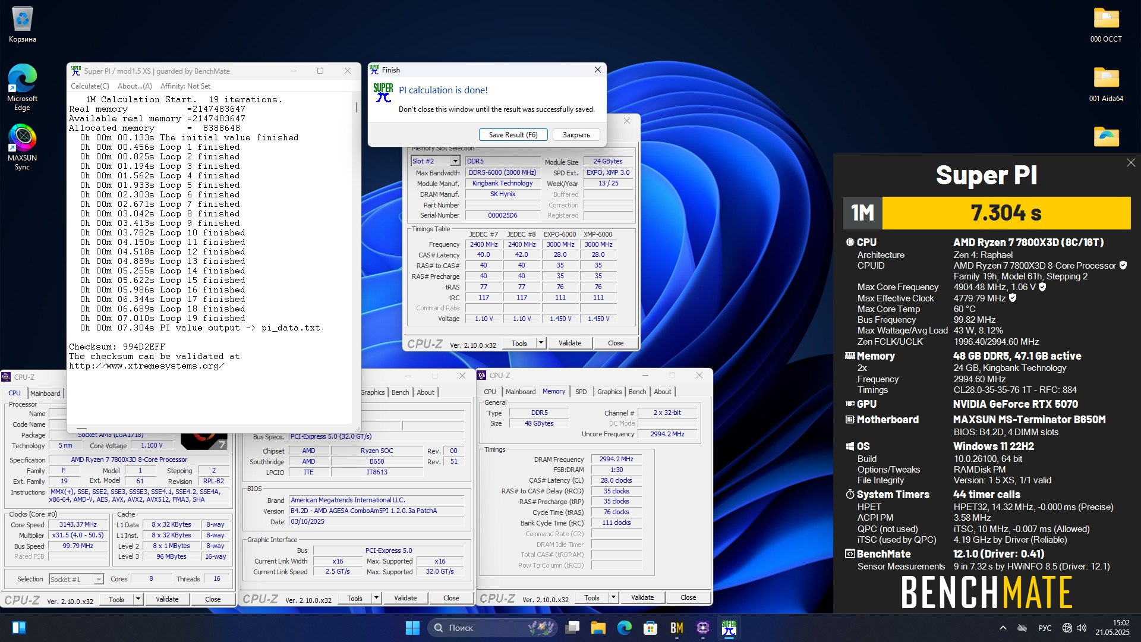Open Task View in taskbar
Screen dimensions: 1141x642
coord(572,628)
